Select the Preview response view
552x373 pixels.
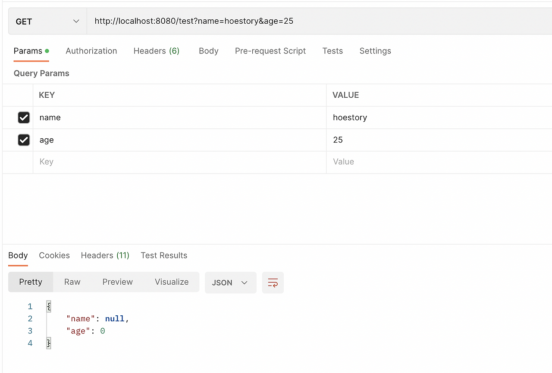pyautogui.click(x=117, y=282)
